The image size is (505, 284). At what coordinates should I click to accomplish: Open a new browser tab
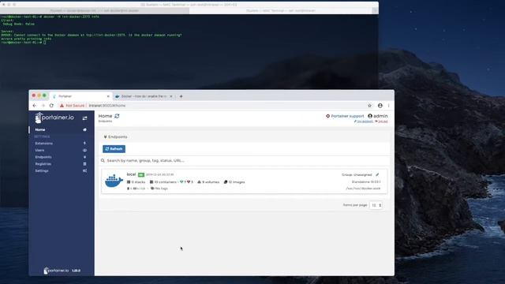(181, 96)
